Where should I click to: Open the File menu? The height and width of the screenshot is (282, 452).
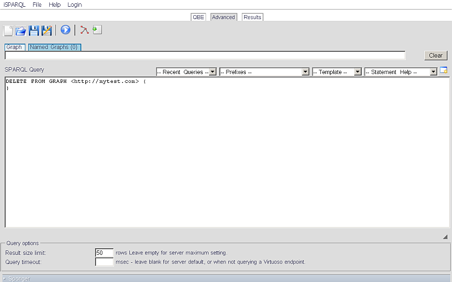click(37, 5)
